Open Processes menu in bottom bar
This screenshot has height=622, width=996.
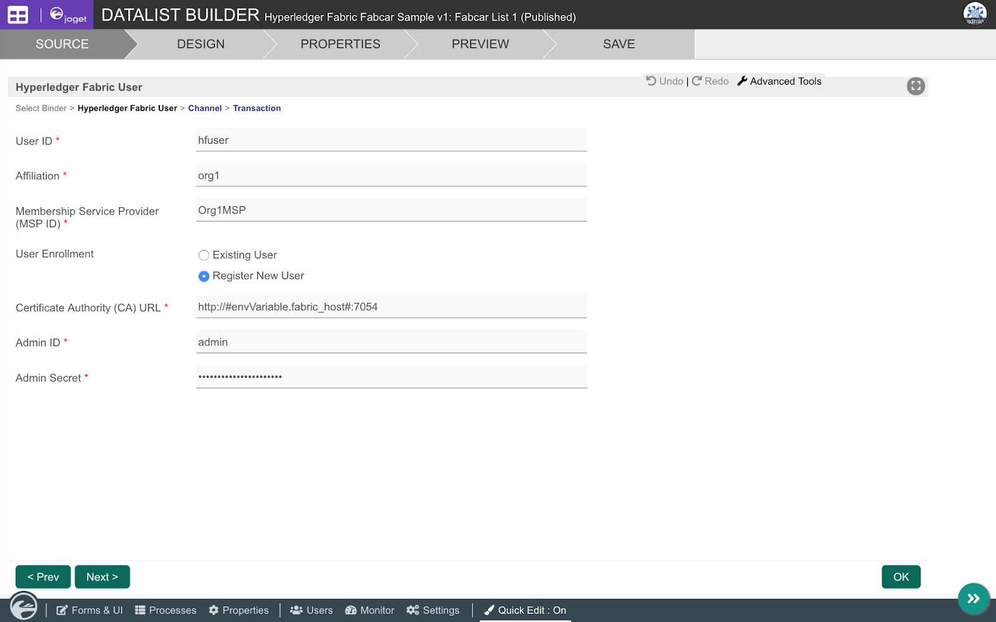point(166,610)
